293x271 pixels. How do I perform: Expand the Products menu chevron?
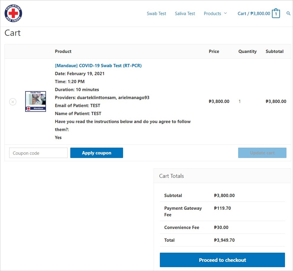(225, 13)
